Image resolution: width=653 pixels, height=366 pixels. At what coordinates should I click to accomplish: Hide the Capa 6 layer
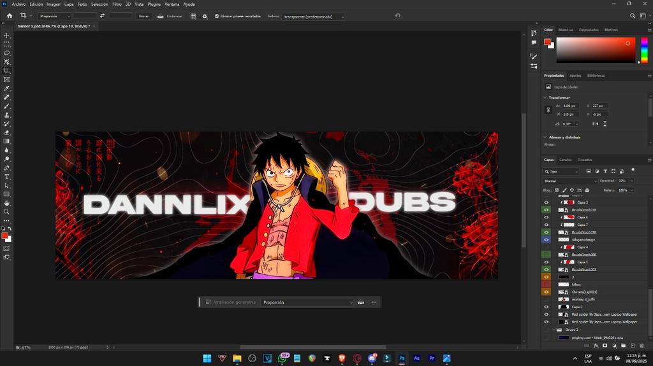click(x=547, y=218)
